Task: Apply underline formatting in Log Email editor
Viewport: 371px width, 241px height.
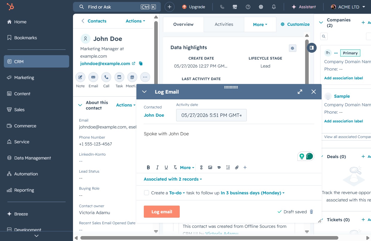Action: 166,167
